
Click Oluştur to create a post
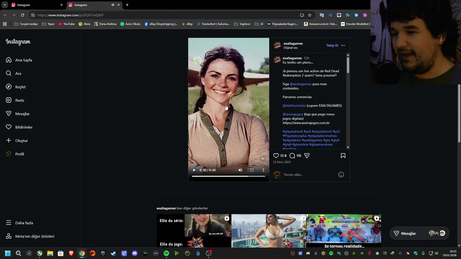tap(17, 141)
